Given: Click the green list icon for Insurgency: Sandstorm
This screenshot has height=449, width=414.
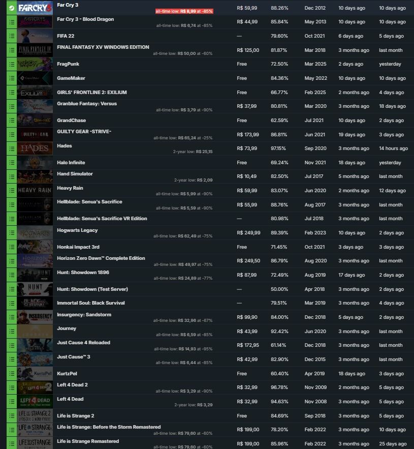Looking at the screenshot, I should click(12, 317).
